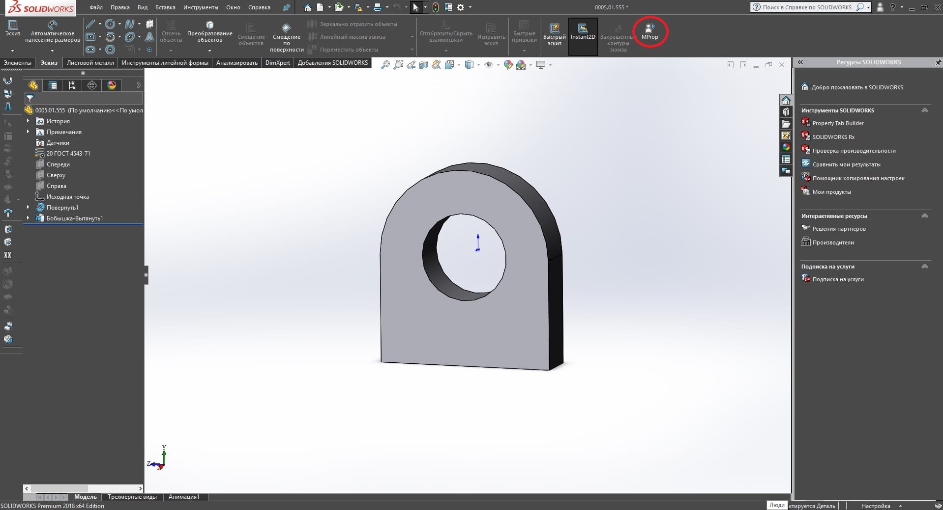Click the Rebuild traffic light icon
The height and width of the screenshot is (510, 943).
tap(436, 7)
